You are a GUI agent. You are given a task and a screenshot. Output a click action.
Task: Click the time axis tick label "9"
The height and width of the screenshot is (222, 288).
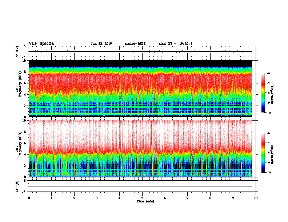tap(233, 198)
